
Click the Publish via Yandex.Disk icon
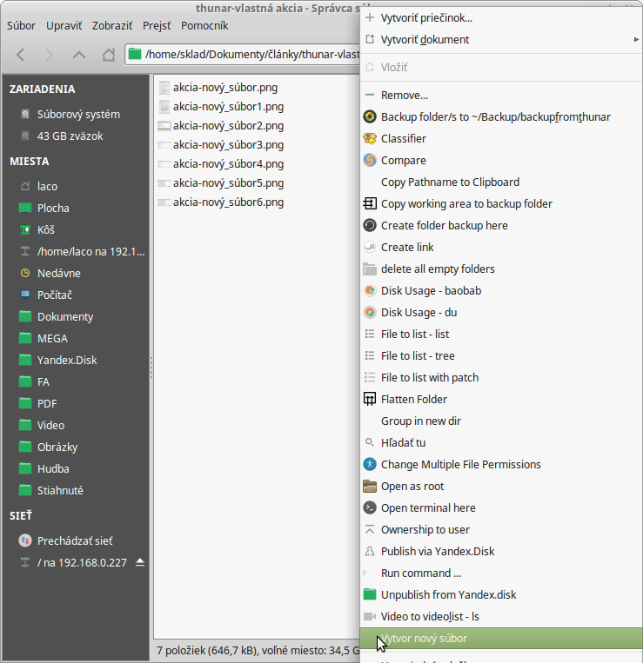click(x=370, y=552)
